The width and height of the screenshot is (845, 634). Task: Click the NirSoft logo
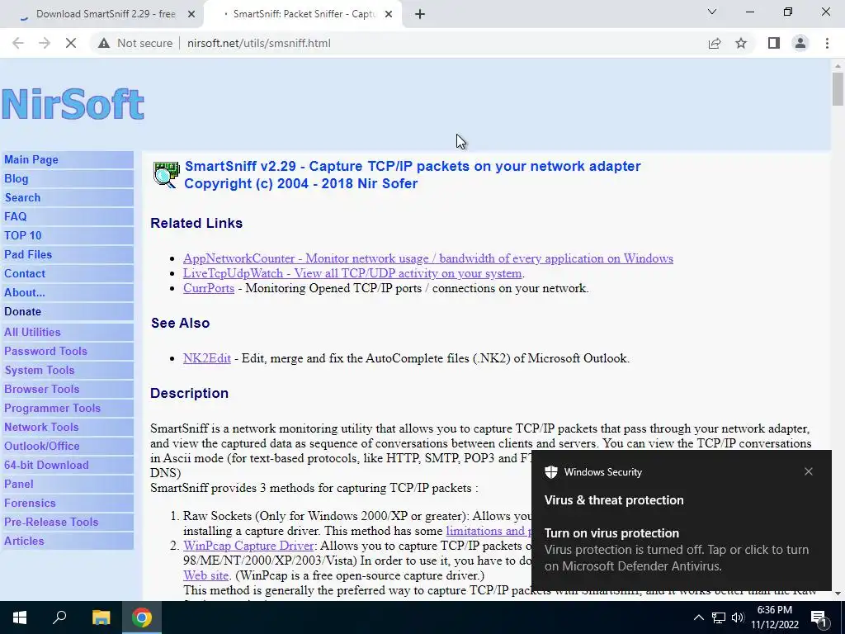[x=73, y=104]
